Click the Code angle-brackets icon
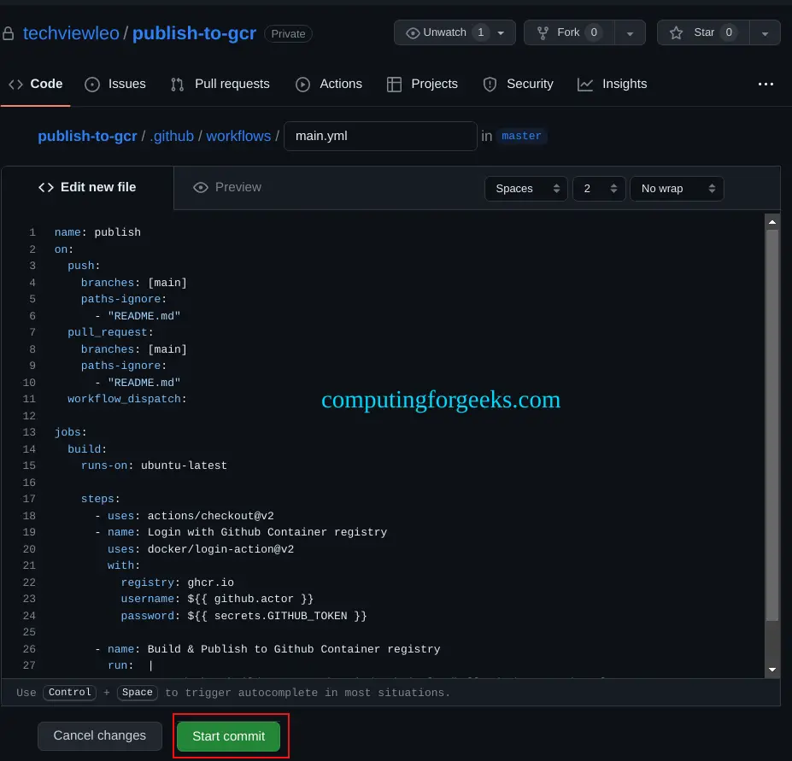 point(15,85)
